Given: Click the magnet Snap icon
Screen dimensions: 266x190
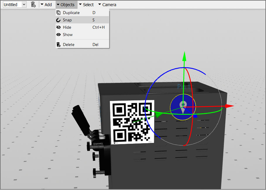Looking at the screenshot, I should pyautogui.click(x=58, y=20).
